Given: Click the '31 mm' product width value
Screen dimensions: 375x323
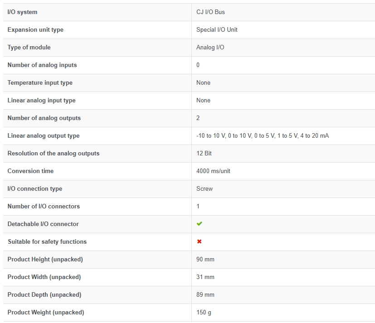Looking at the screenshot, I should [205, 277].
